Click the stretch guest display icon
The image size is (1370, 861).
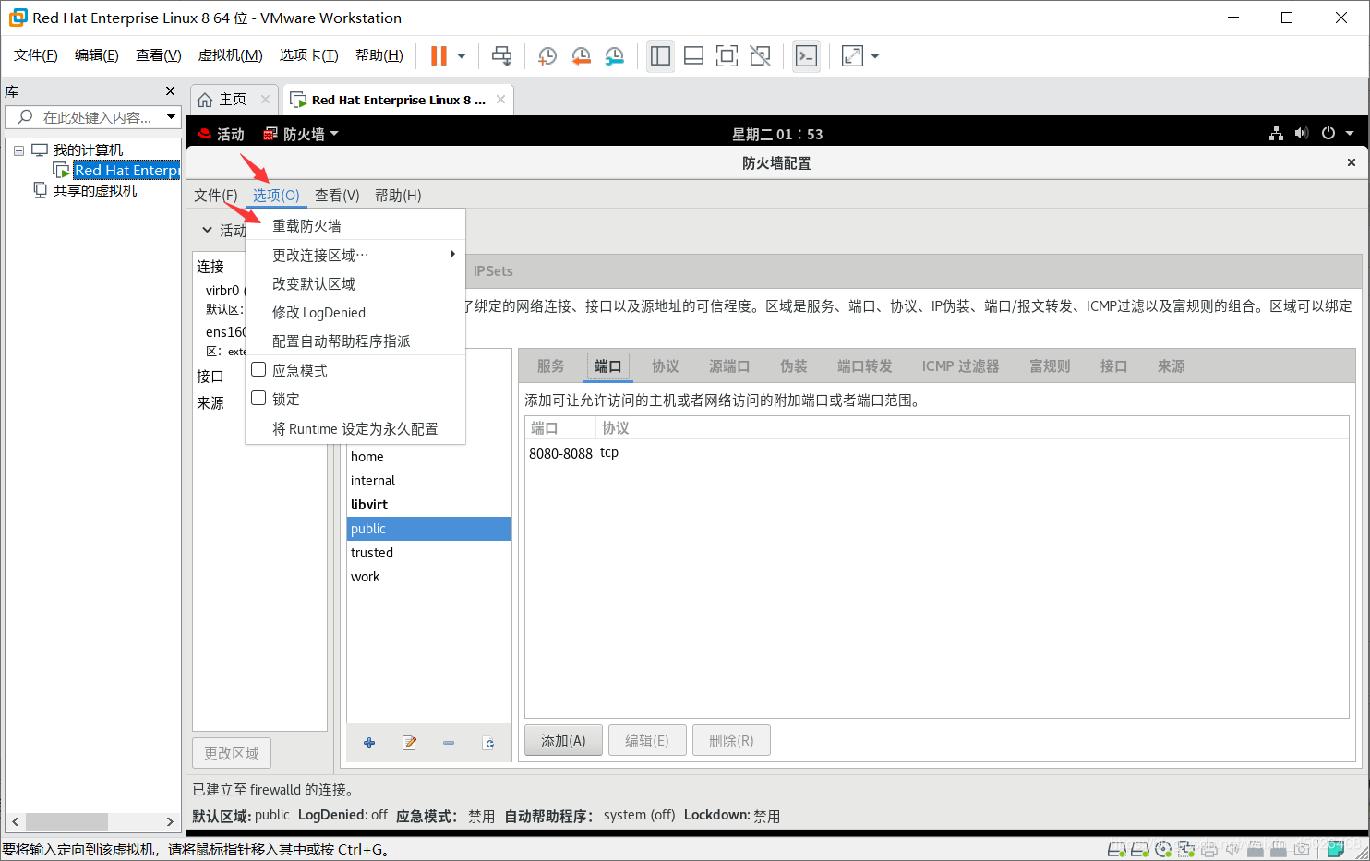pyautogui.click(x=852, y=56)
